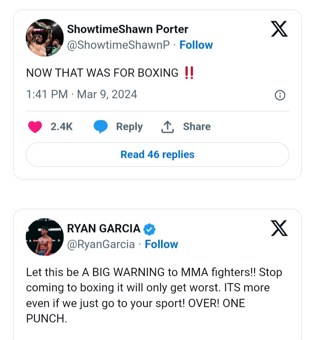Open the 1:41 PM Mar 9, 2024 timestamp
The height and width of the screenshot is (340, 315).
click(x=82, y=94)
